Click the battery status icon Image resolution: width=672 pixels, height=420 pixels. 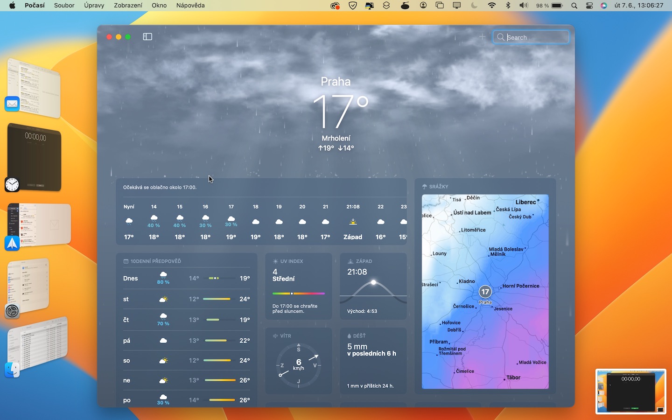[557, 6]
